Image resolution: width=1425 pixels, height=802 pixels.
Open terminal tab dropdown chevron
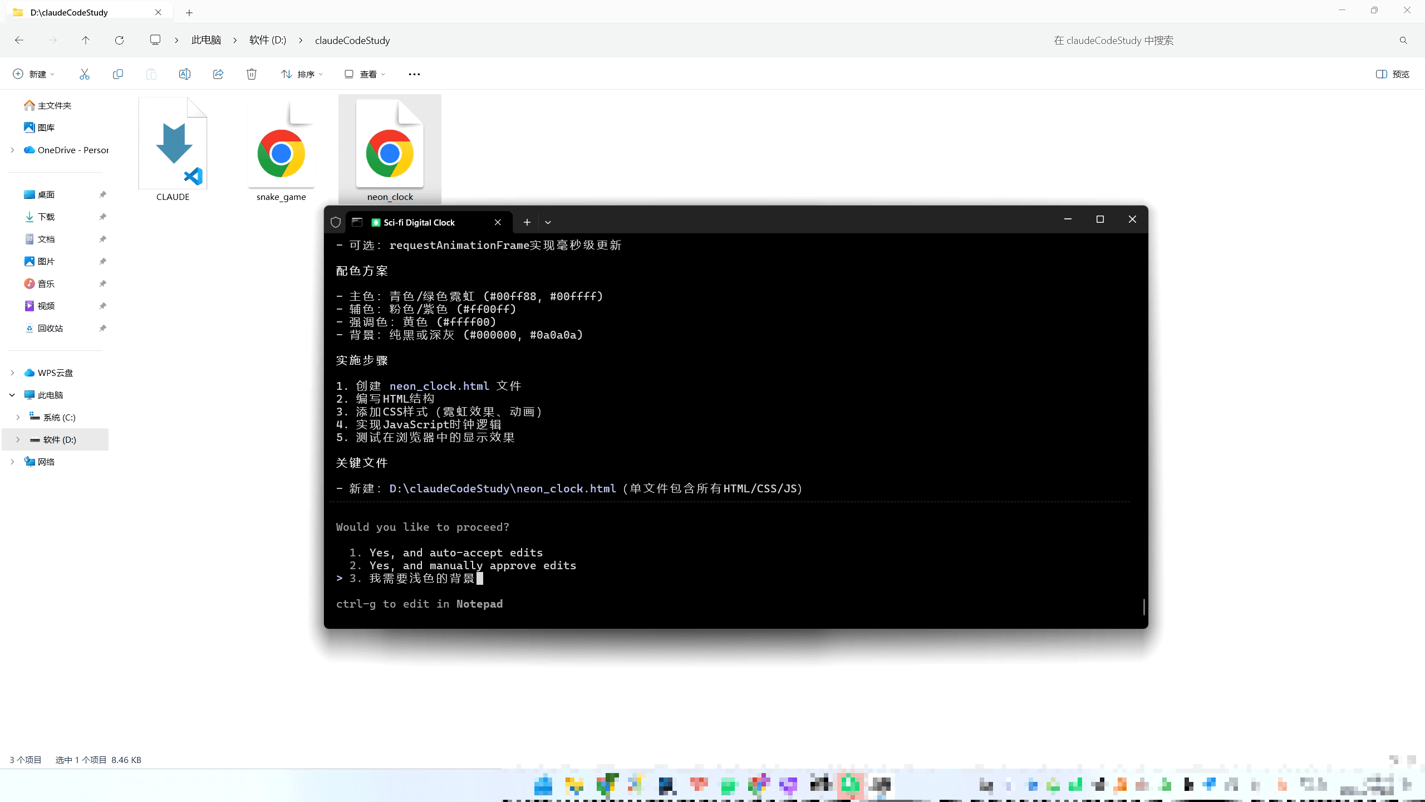click(548, 222)
